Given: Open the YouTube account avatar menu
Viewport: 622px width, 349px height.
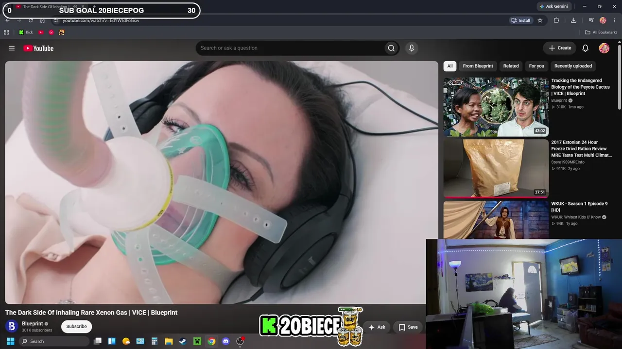Looking at the screenshot, I should [x=604, y=48].
